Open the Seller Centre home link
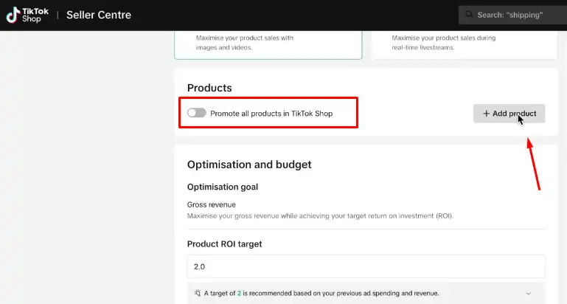Viewport: 567px width, 304px height. click(x=99, y=15)
